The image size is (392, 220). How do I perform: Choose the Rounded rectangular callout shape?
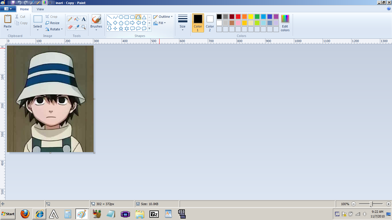[132, 29]
